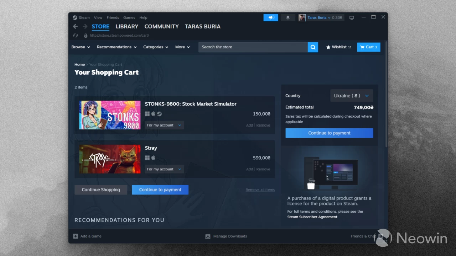The image size is (456, 256).
Task: Remove Stray from the cart
Action: [263, 169]
